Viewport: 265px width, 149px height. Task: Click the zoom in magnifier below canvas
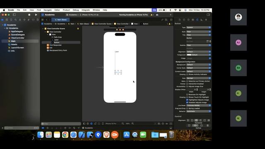132,124
